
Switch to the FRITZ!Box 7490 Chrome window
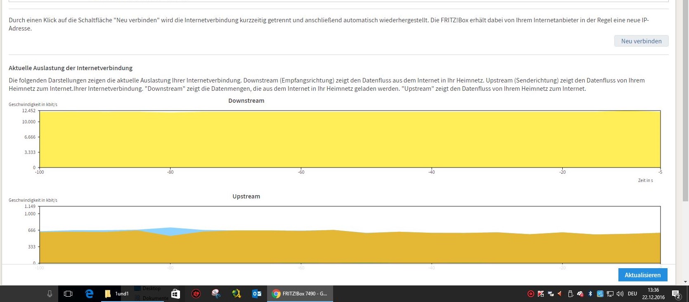click(300, 294)
